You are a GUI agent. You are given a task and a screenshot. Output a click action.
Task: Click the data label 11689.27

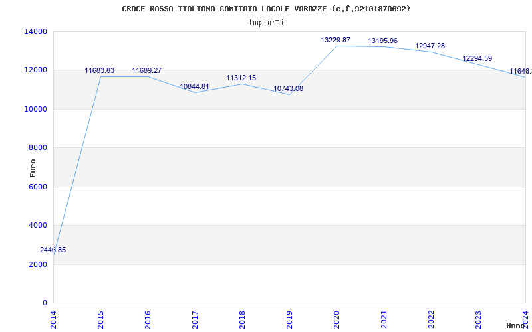146,71
